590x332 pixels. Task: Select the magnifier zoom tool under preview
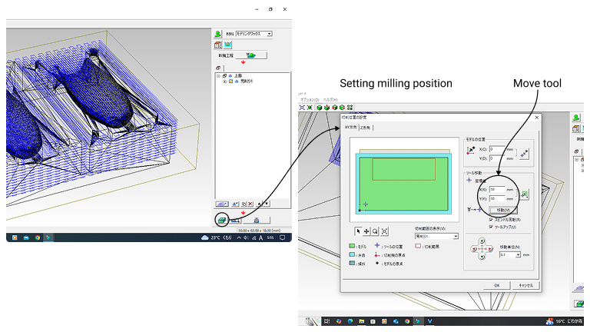click(375, 231)
